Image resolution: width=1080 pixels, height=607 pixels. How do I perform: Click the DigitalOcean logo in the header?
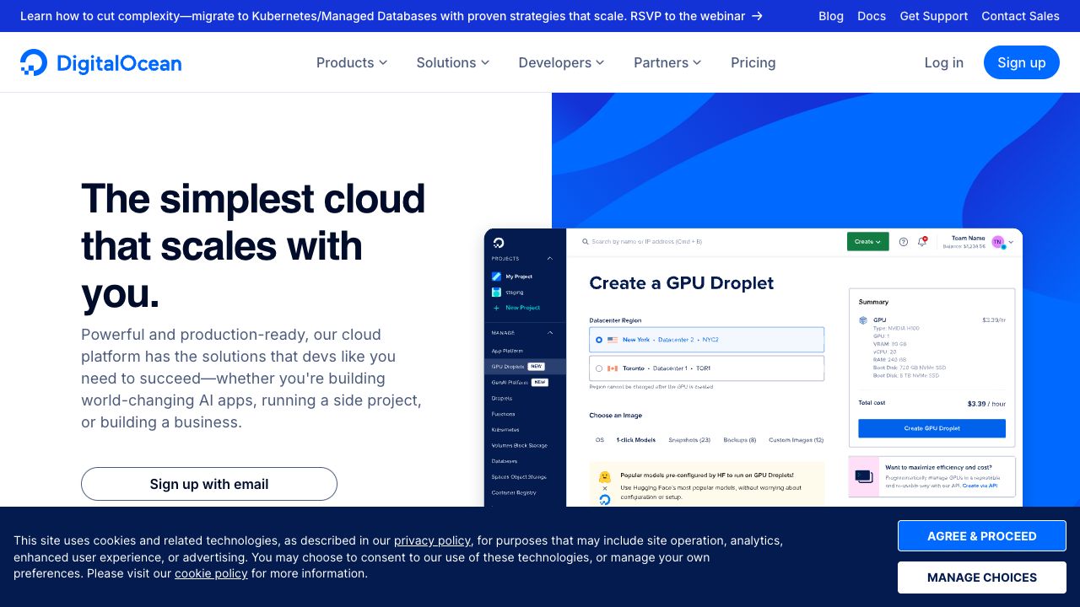click(100, 62)
